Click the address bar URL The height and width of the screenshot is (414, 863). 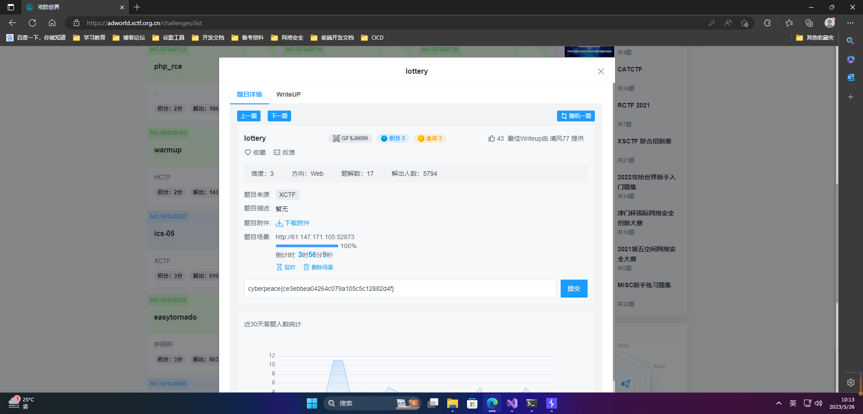click(x=144, y=23)
